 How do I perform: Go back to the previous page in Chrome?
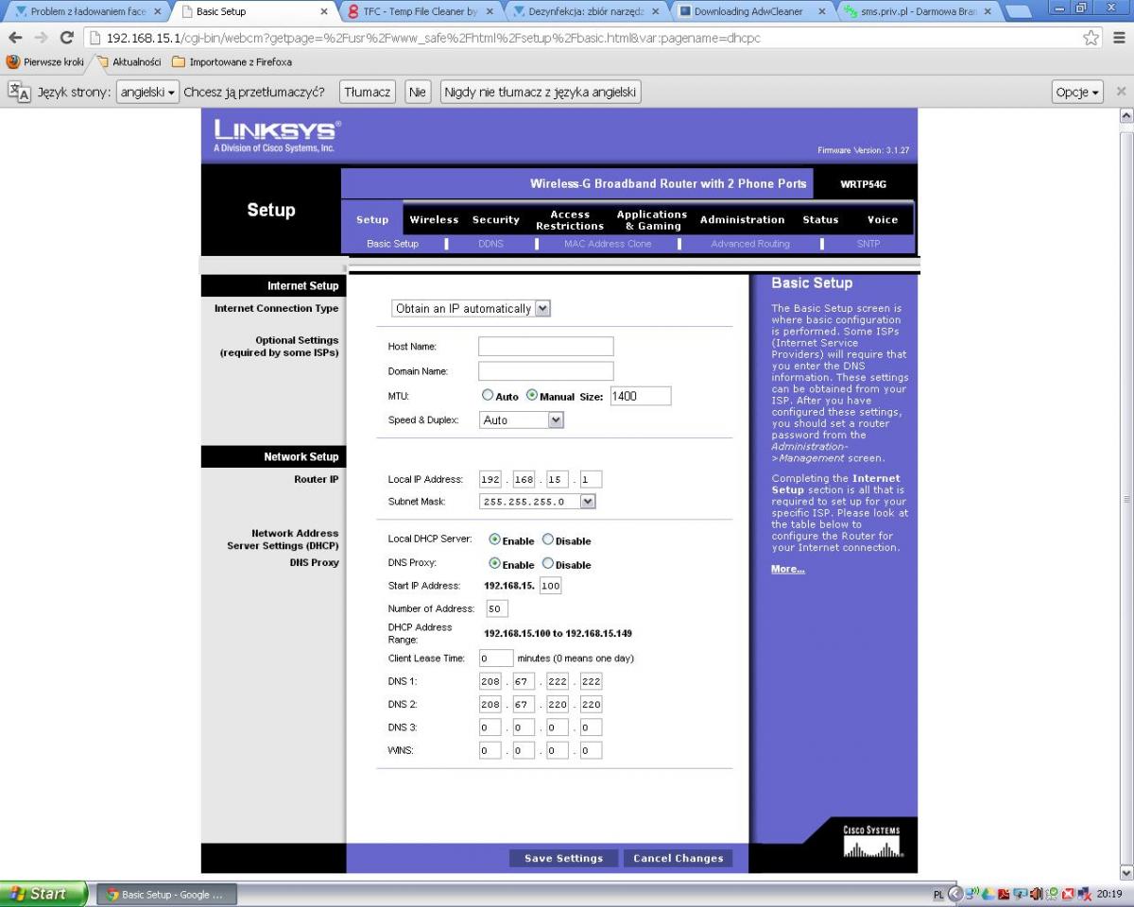pyautogui.click(x=15, y=38)
